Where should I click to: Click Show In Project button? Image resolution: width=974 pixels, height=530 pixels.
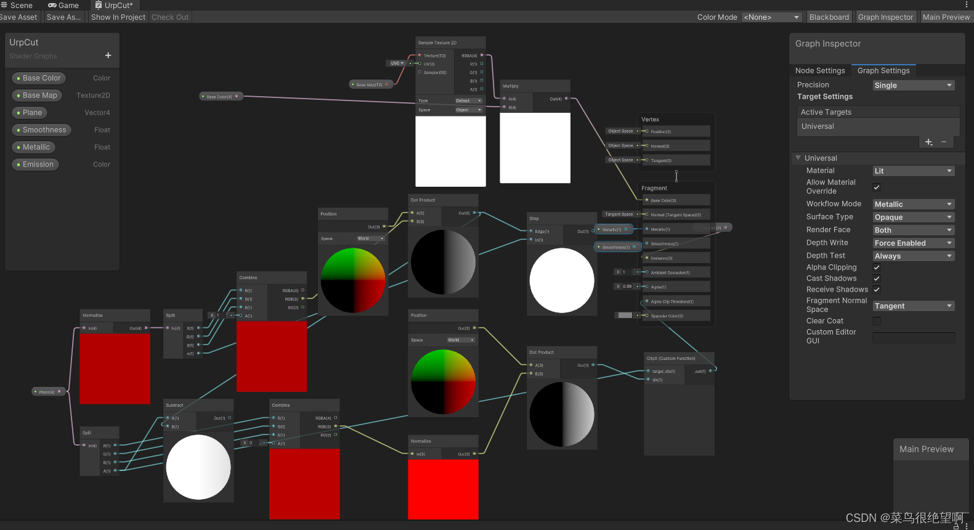[x=118, y=17]
